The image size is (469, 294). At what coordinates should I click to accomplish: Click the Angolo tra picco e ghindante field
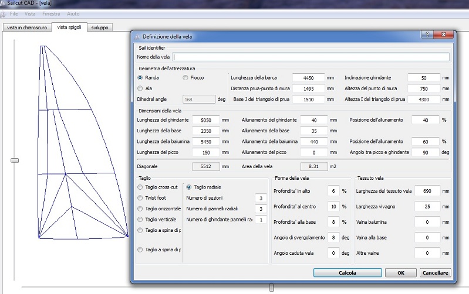coord(426,152)
